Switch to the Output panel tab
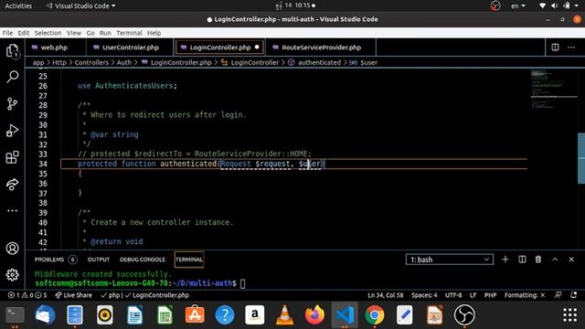 (99, 260)
